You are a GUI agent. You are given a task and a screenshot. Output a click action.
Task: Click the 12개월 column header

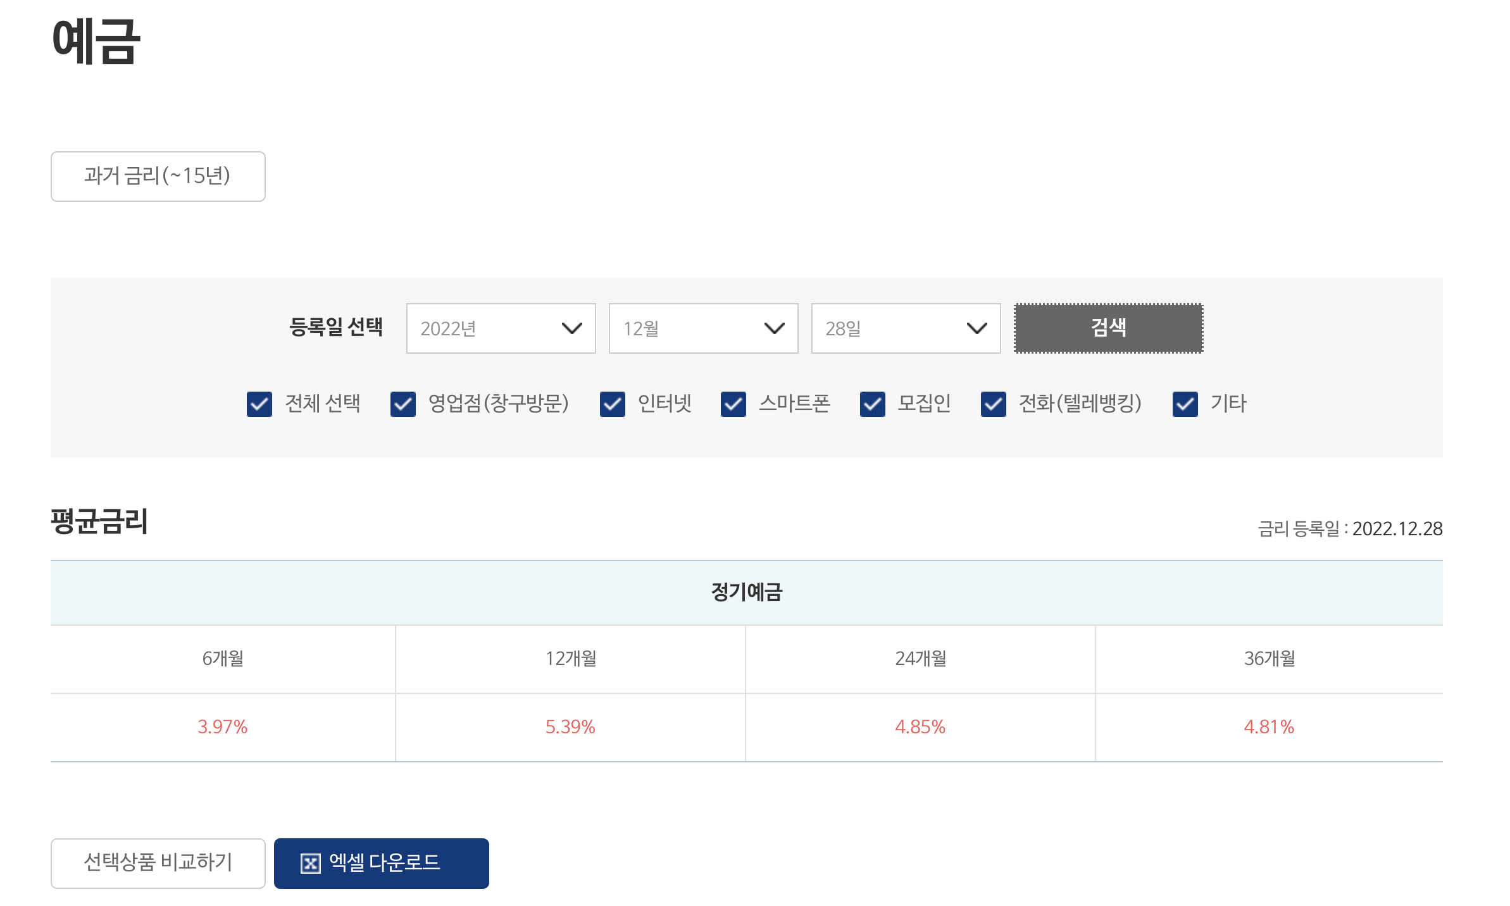571,659
